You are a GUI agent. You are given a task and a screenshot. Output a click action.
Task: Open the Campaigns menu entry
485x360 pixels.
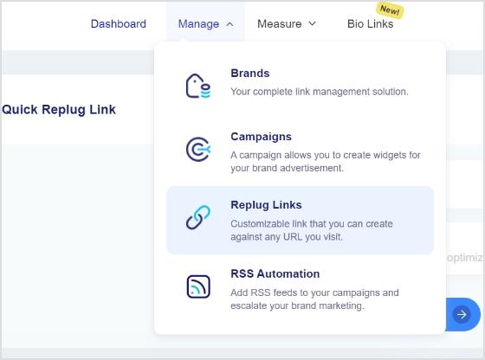[x=300, y=151]
